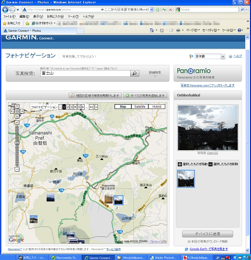
Task: Click the highlighted blue-bordered photo thumbnail on the map
Action: [x=118, y=200]
